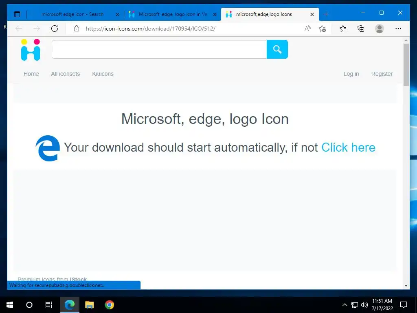Open Read aloud icon in address bar
Image resolution: width=417 pixels, height=313 pixels.
pyautogui.click(x=307, y=29)
